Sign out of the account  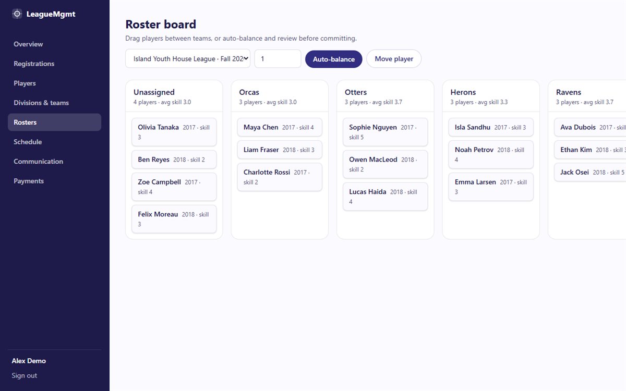tap(25, 375)
